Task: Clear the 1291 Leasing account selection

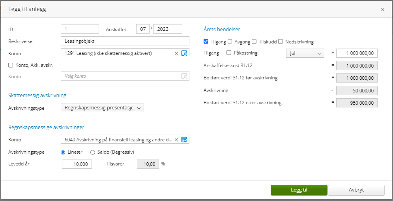Action: coord(176,53)
